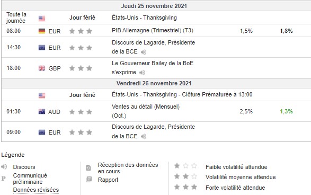
Task: Click the preliminary release P icon
Action: [3, 179]
